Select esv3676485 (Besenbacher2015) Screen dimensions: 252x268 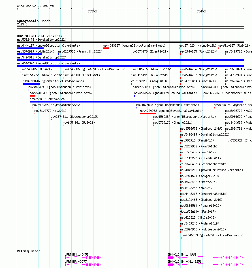(204, 164)
